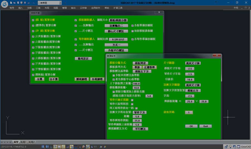The width and height of the screenshot is (251, 149).
Task: Toggle the Snap mode icon in status bar
Action: pos(43,146)
